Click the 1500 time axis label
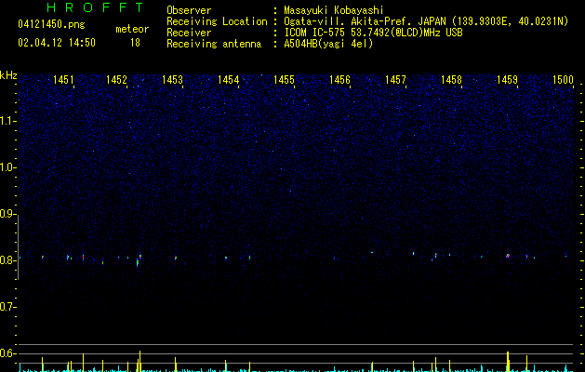Screen dimensions: 585x372 (563, 80)
